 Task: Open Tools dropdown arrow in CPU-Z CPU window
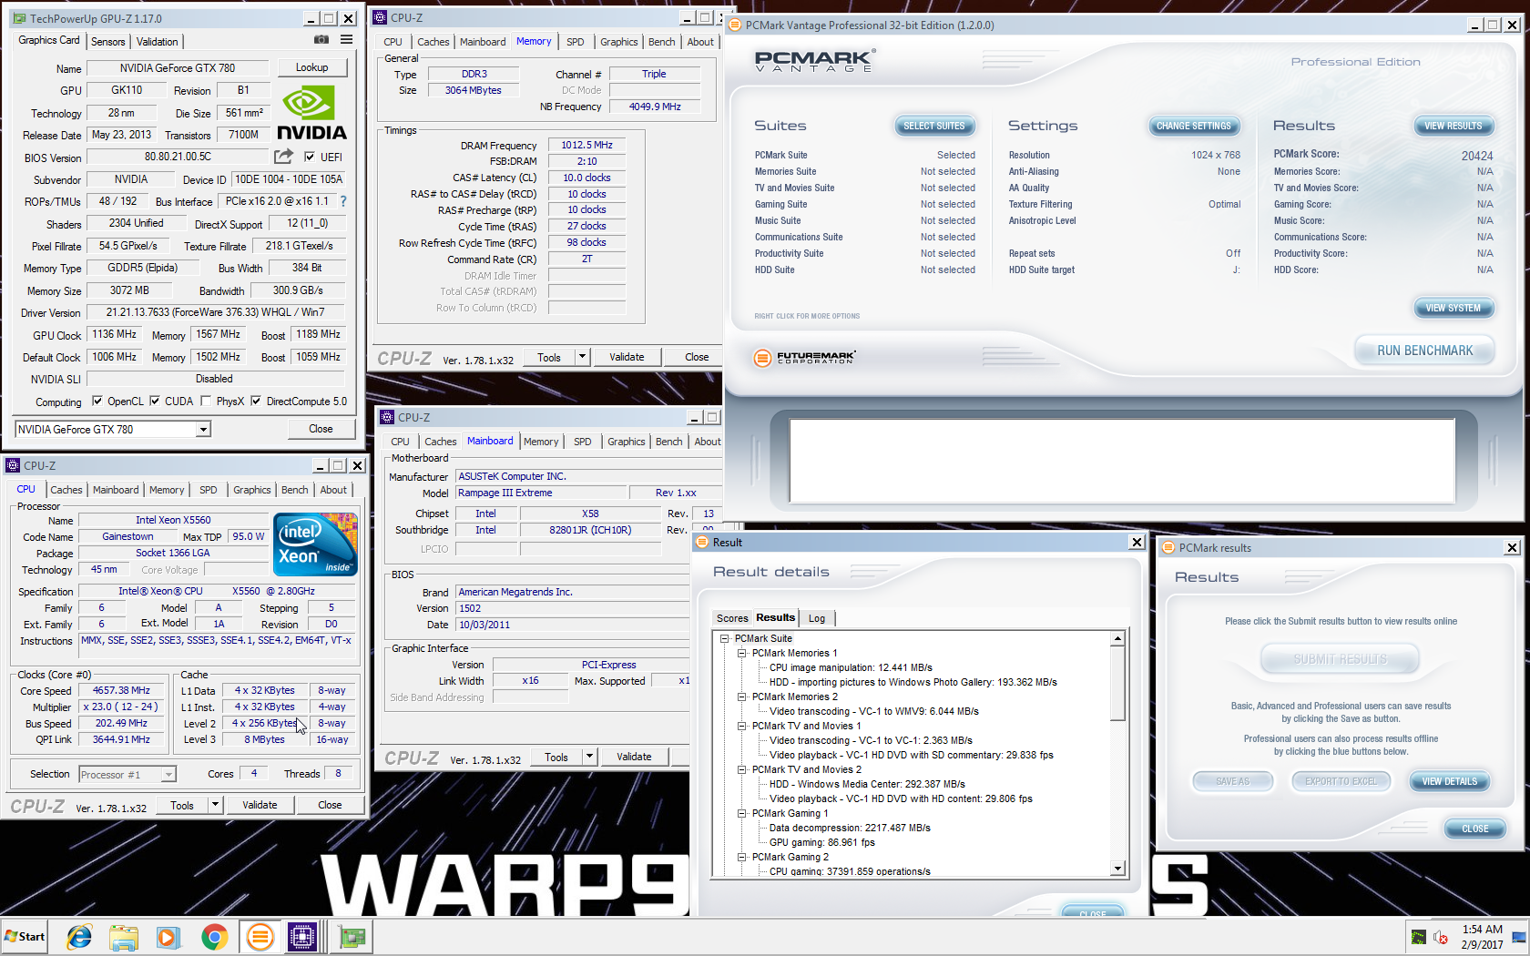click(x=215, y=805)
